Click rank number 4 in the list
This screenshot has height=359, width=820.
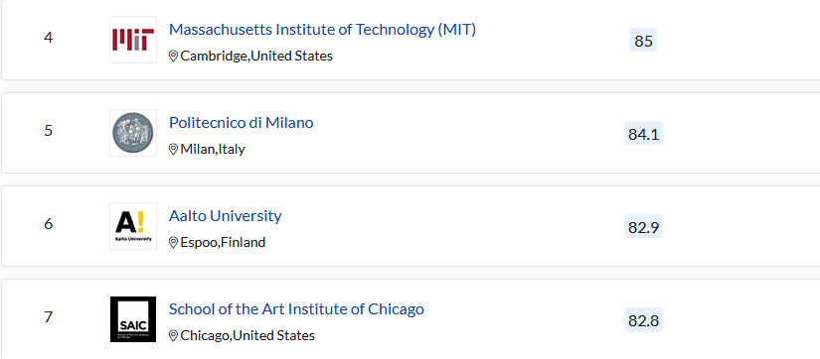(x=48, y=38)
